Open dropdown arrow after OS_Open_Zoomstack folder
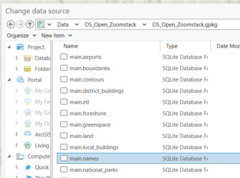Image resolution: width=240 pixels, height=178 pixels. click(x=144, y=25)
